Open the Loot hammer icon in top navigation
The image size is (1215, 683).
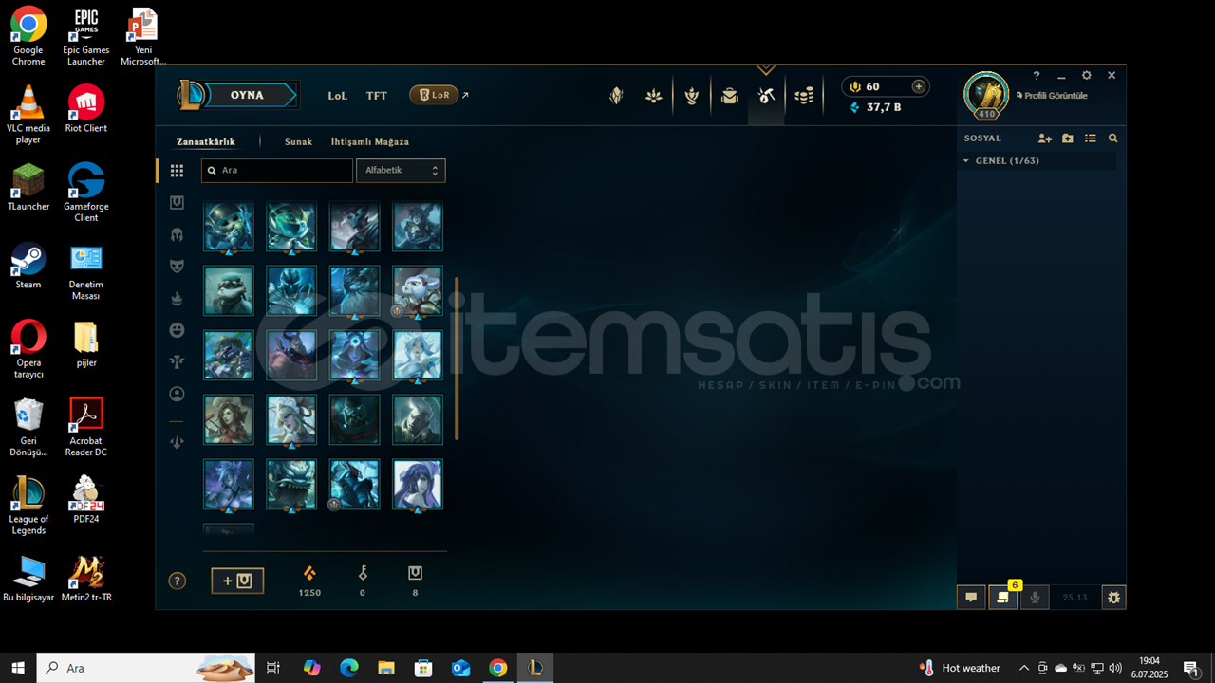pyautogui.click(x=767, y=96)
